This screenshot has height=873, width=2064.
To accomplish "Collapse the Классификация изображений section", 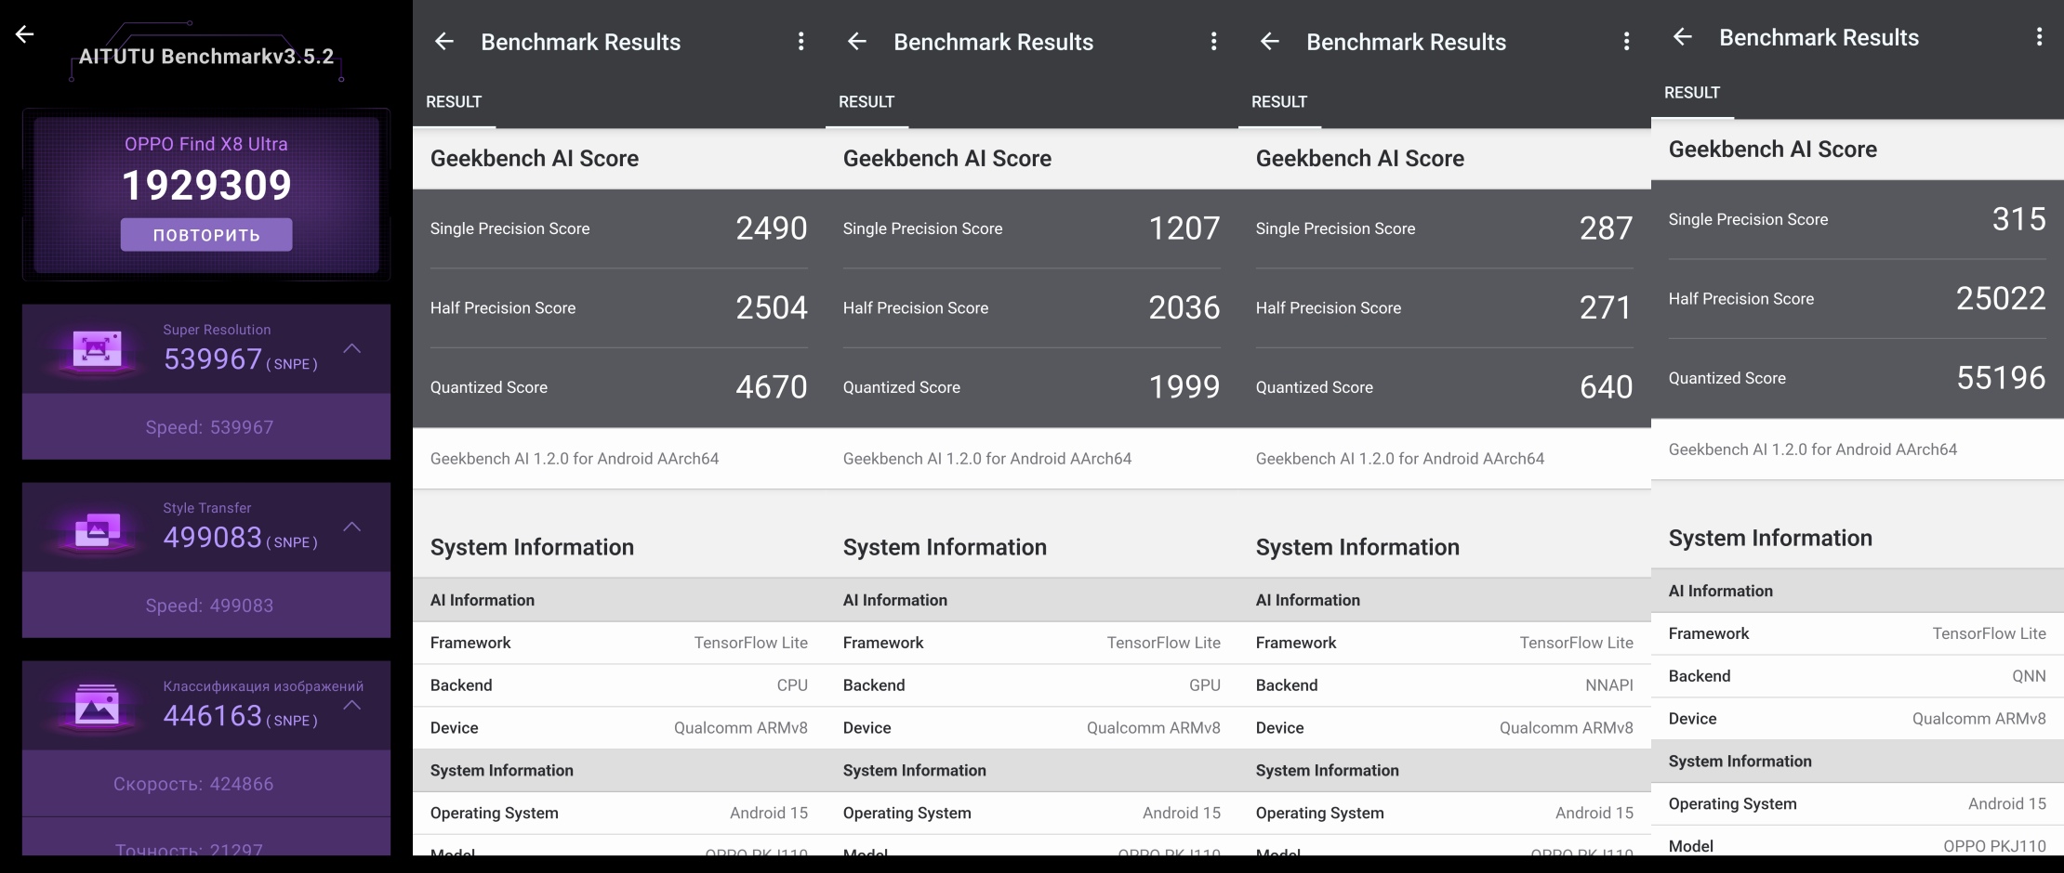I will (351, 705).
